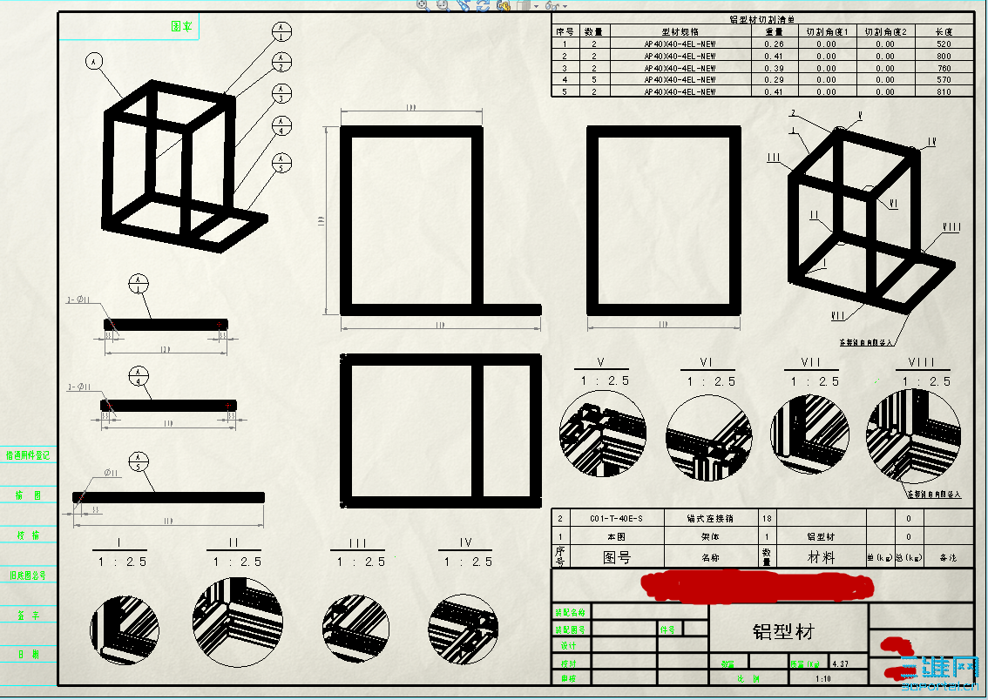Viewport: 988px width, 700px height.
Task: Click the 3D Drawing View key icon
Action: click(504, 5)
